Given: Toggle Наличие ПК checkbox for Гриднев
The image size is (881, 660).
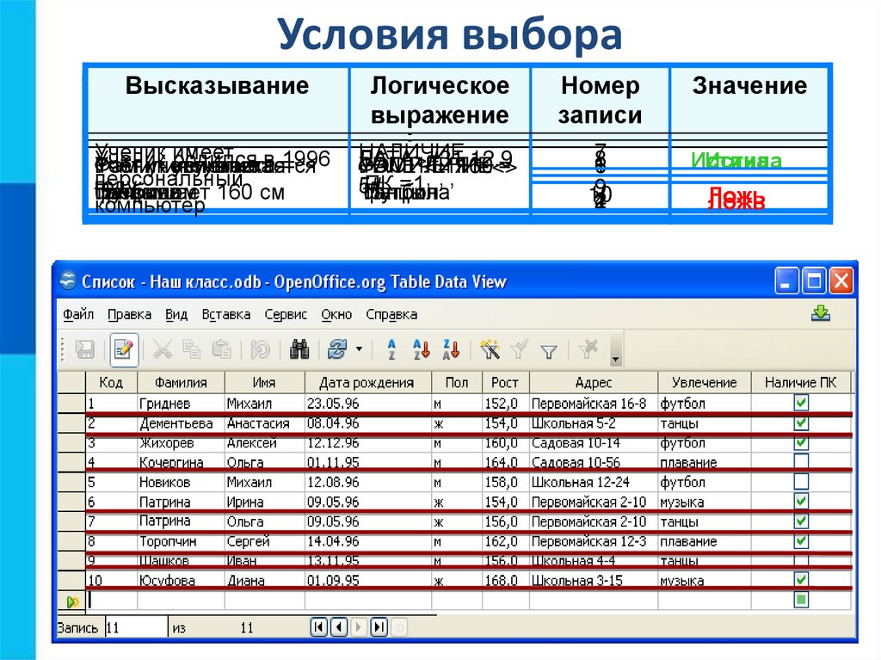Looking at the screenshot, I should 801,403.
